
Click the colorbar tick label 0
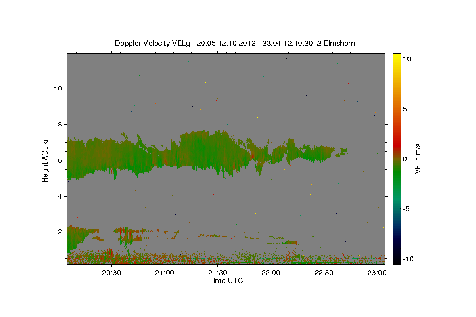[405, 159]
